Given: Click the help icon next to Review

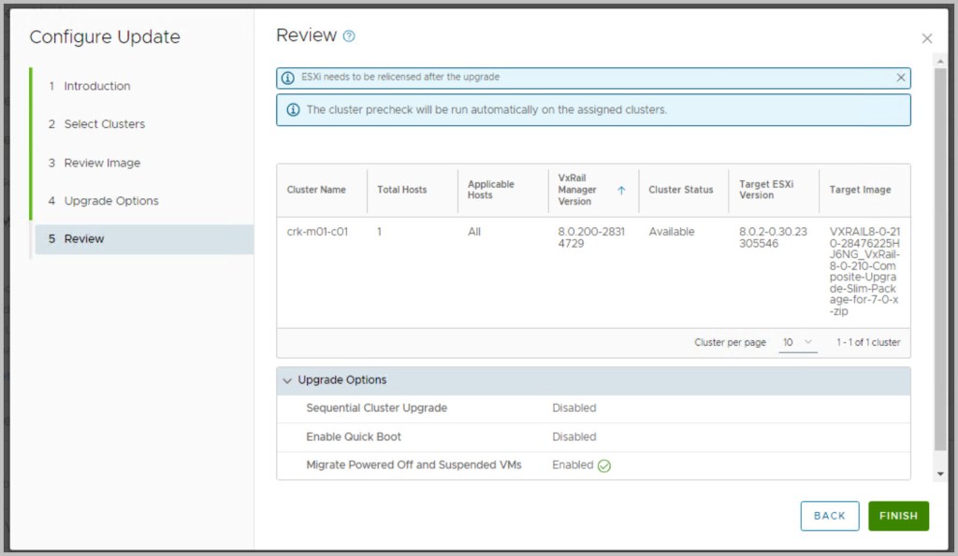Looking at the screenshot, I should (349, 36).
